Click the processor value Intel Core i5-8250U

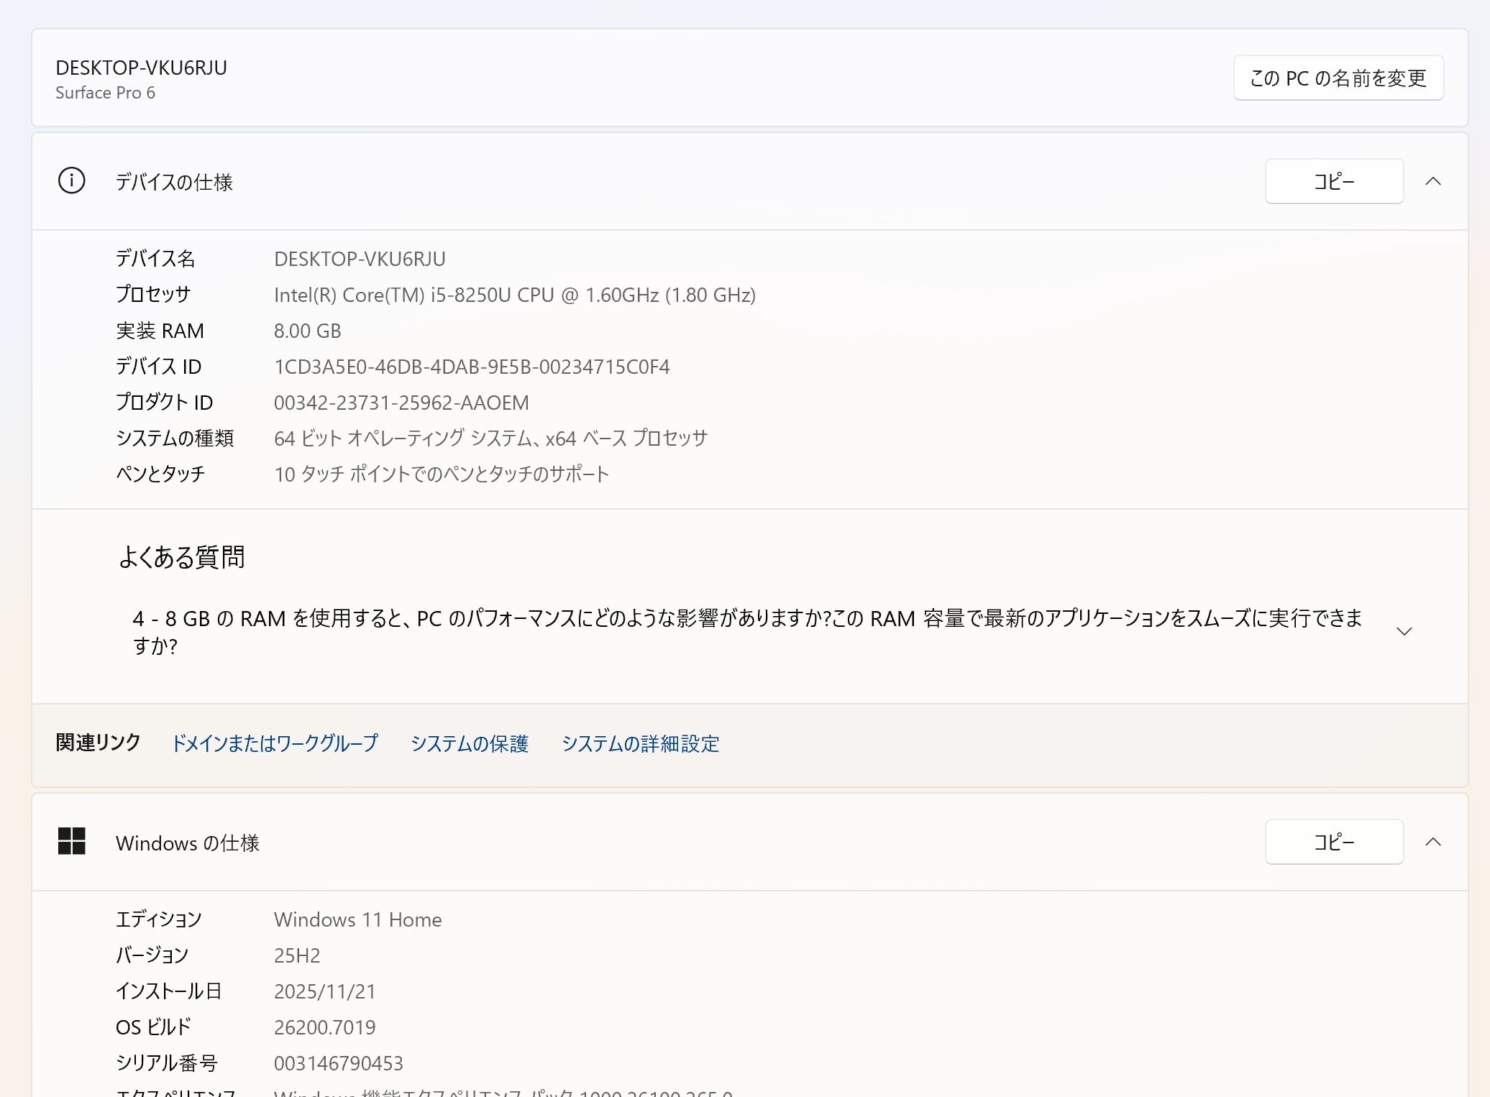pos(514,295)
